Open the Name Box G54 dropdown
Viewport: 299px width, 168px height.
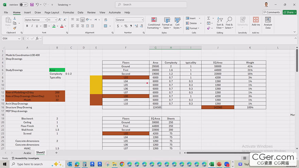[x=19, y=38]
